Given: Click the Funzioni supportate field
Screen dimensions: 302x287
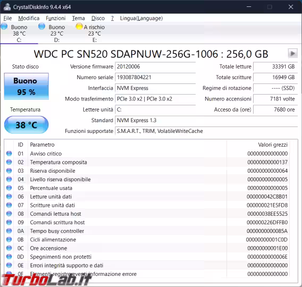Looking at the screenshot, I should (206, 131).
